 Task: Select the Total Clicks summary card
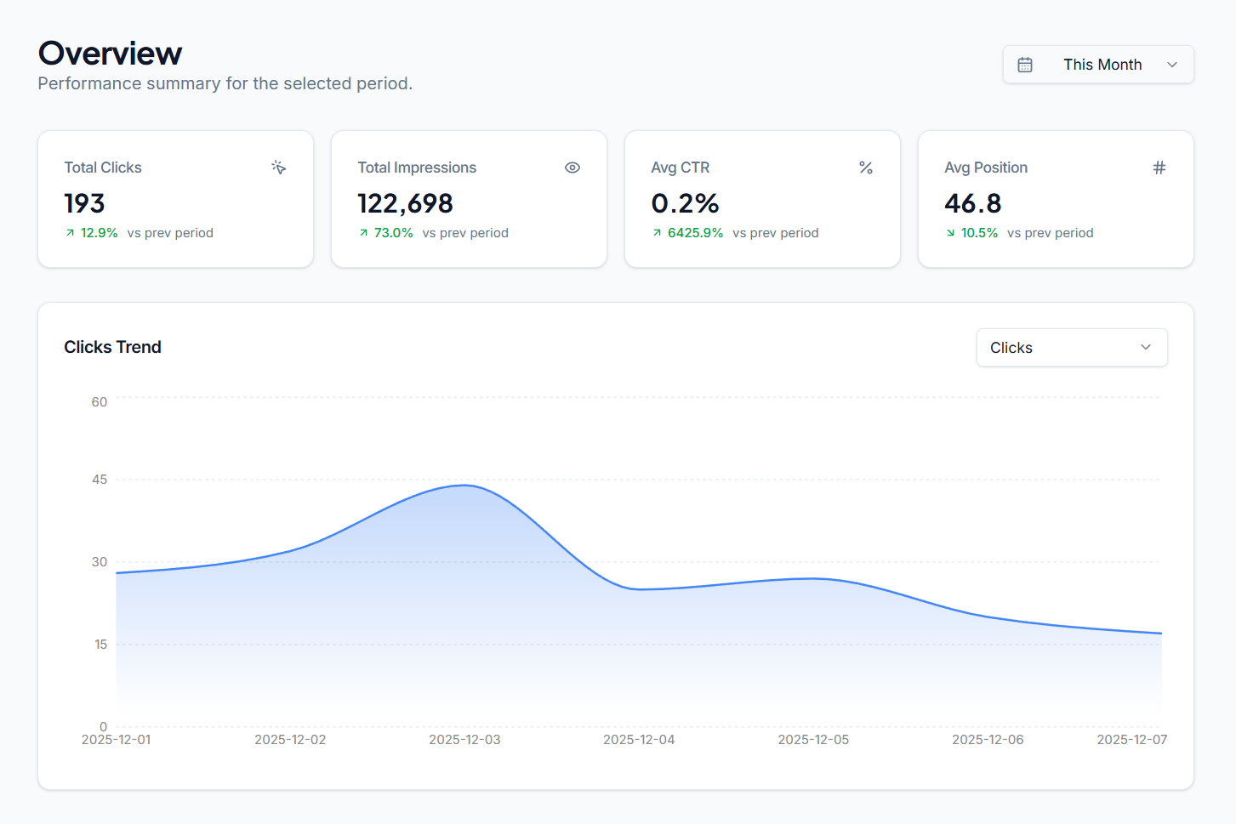[x=175, y=199]
